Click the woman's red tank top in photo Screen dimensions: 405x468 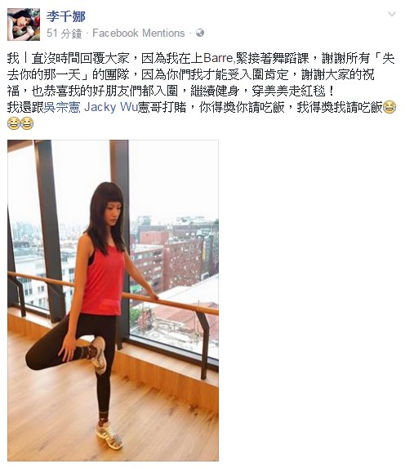pos(103,281)
